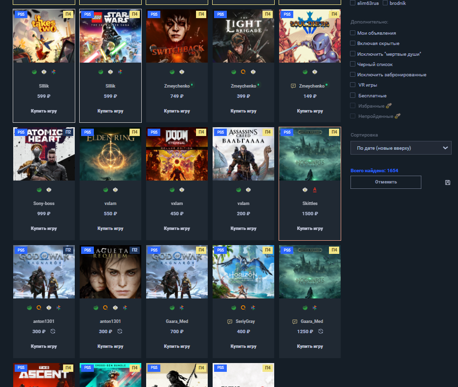Click the orange QIWI icon on Horizon card
The width and height of the screenshot is (458, 387).
(x=243, y=307)
